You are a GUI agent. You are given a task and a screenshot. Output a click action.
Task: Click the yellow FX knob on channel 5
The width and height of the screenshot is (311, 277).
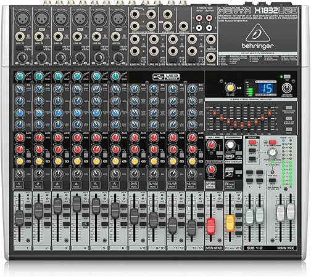click(96, 161)
